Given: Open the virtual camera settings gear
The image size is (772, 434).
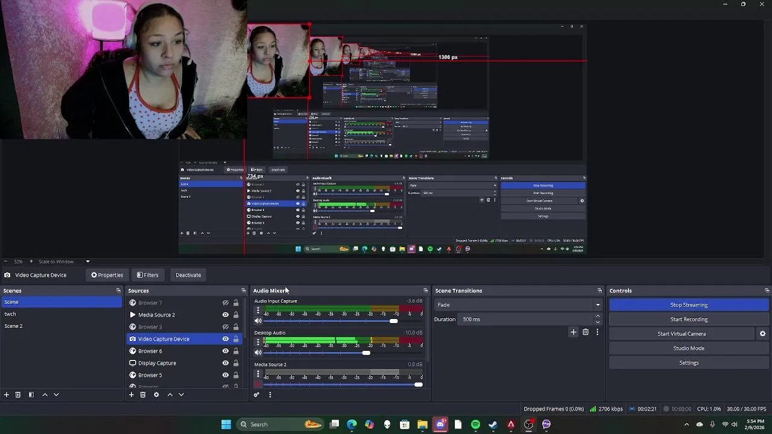Looking at the screenshot, I should click(762, 334).
